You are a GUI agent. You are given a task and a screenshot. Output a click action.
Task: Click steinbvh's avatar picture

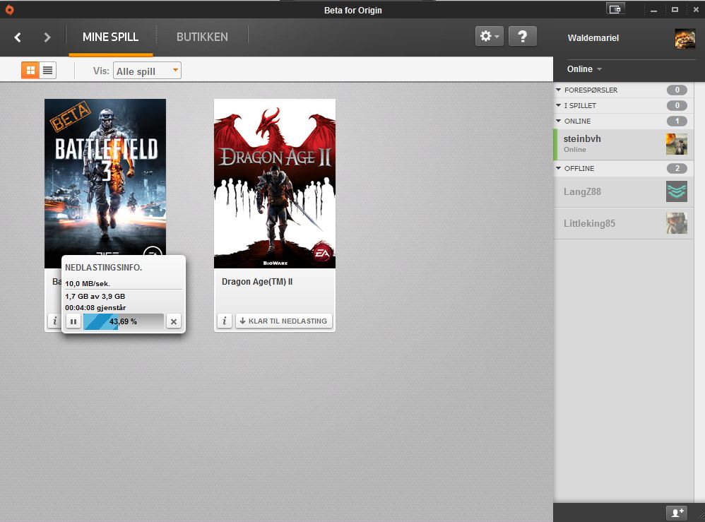coord(677,144)
